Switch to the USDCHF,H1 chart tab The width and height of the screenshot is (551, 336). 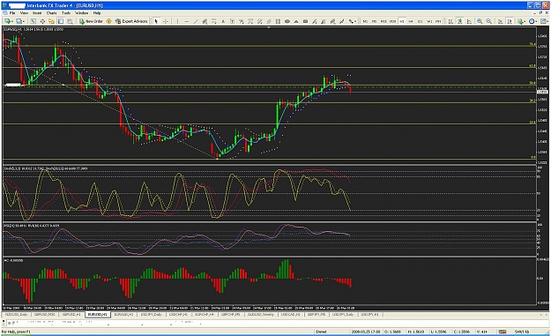(178, 314)
